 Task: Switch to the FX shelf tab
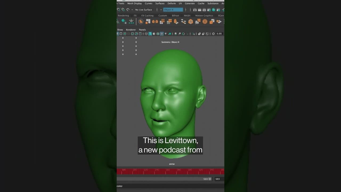pyautogui.click(x=135, y=16)
